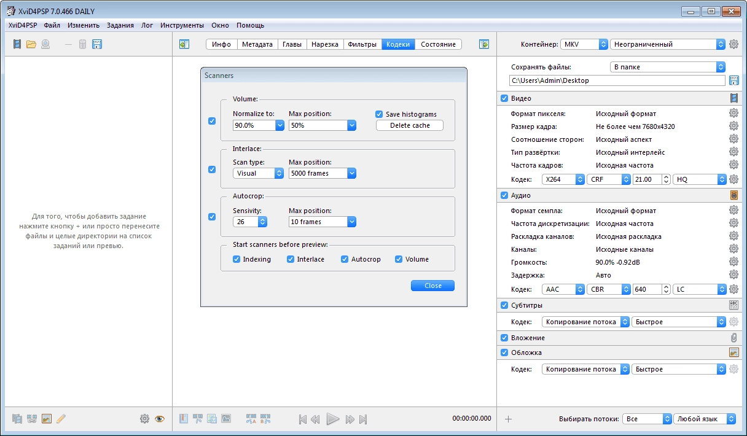The height and width of the screenshot is (436, 747).
Task: Click the 00:00:00.000 timecode display
Action: 472,418
